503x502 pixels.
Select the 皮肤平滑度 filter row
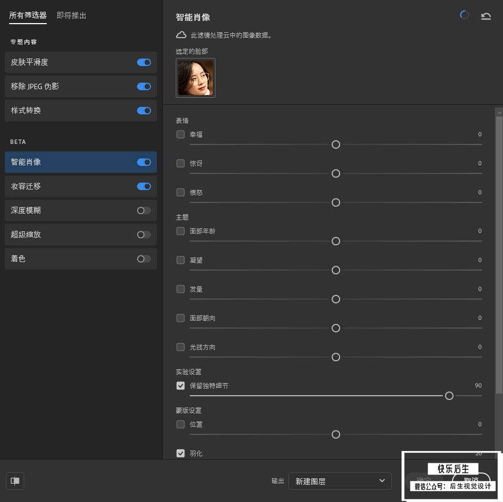(81, 62)
